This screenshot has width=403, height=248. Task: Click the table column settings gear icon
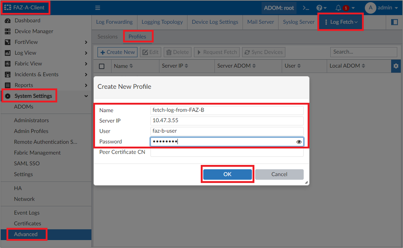396,66
